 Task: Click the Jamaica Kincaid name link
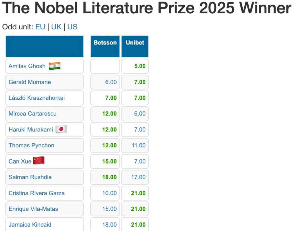pos(30,225)
